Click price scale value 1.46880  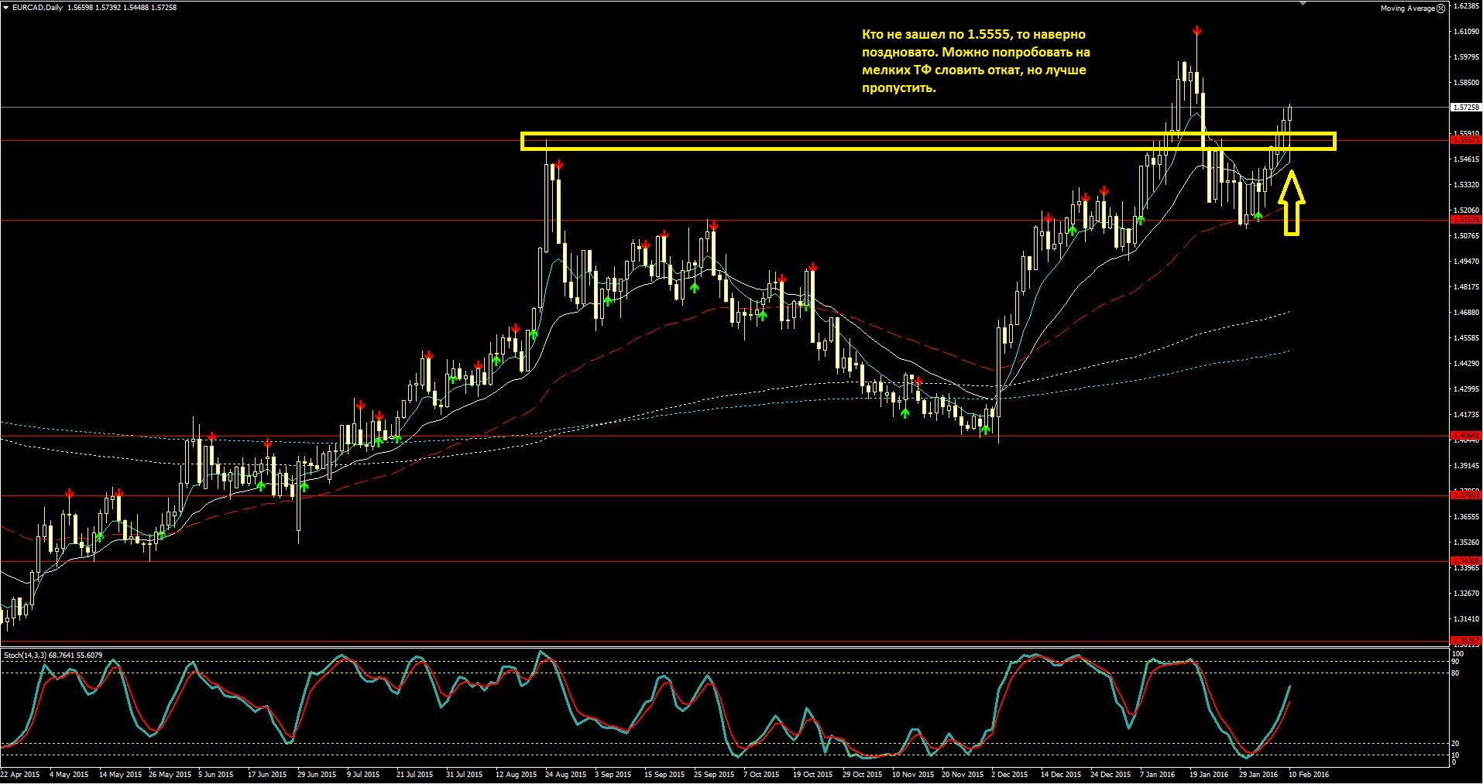click(1468, 313)
